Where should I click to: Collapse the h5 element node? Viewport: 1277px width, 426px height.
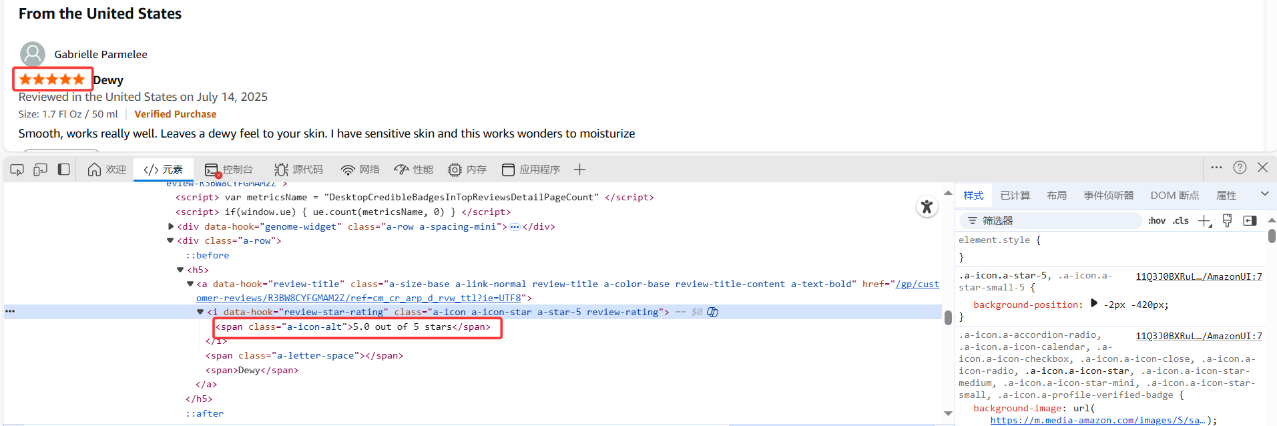click(x=180, y=270)
